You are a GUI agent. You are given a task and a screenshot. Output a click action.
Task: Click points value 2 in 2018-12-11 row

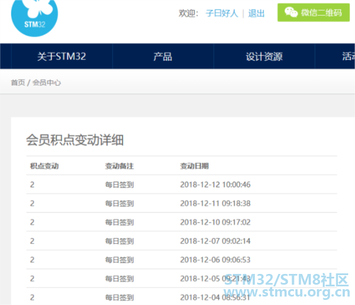tap(32, 203)
